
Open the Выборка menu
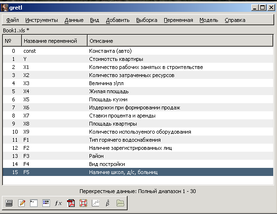(147, 20)
